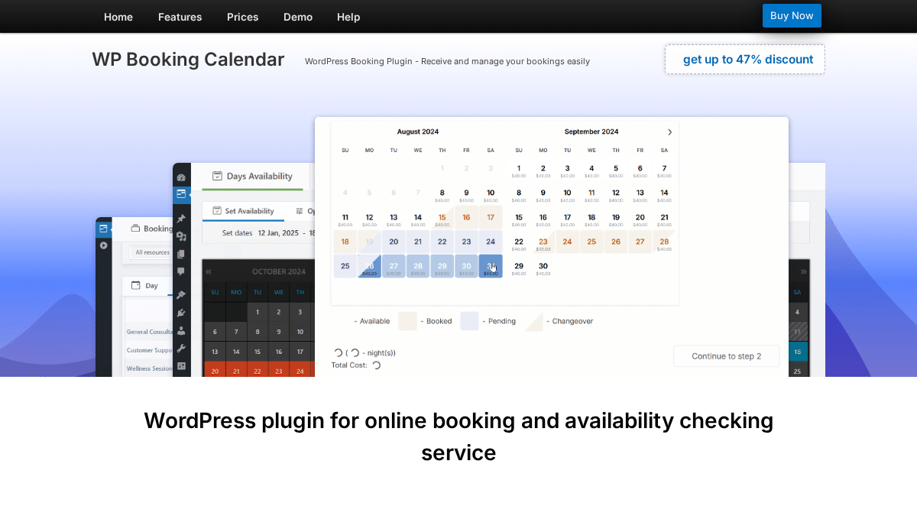The image size is (917, 516).
Task: Select August 8 in the booking calendar
Action: tap(442, 193)
